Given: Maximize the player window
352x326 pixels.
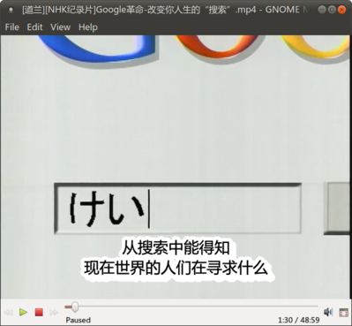Looking at the screenshot, I should tap(332, 10).
